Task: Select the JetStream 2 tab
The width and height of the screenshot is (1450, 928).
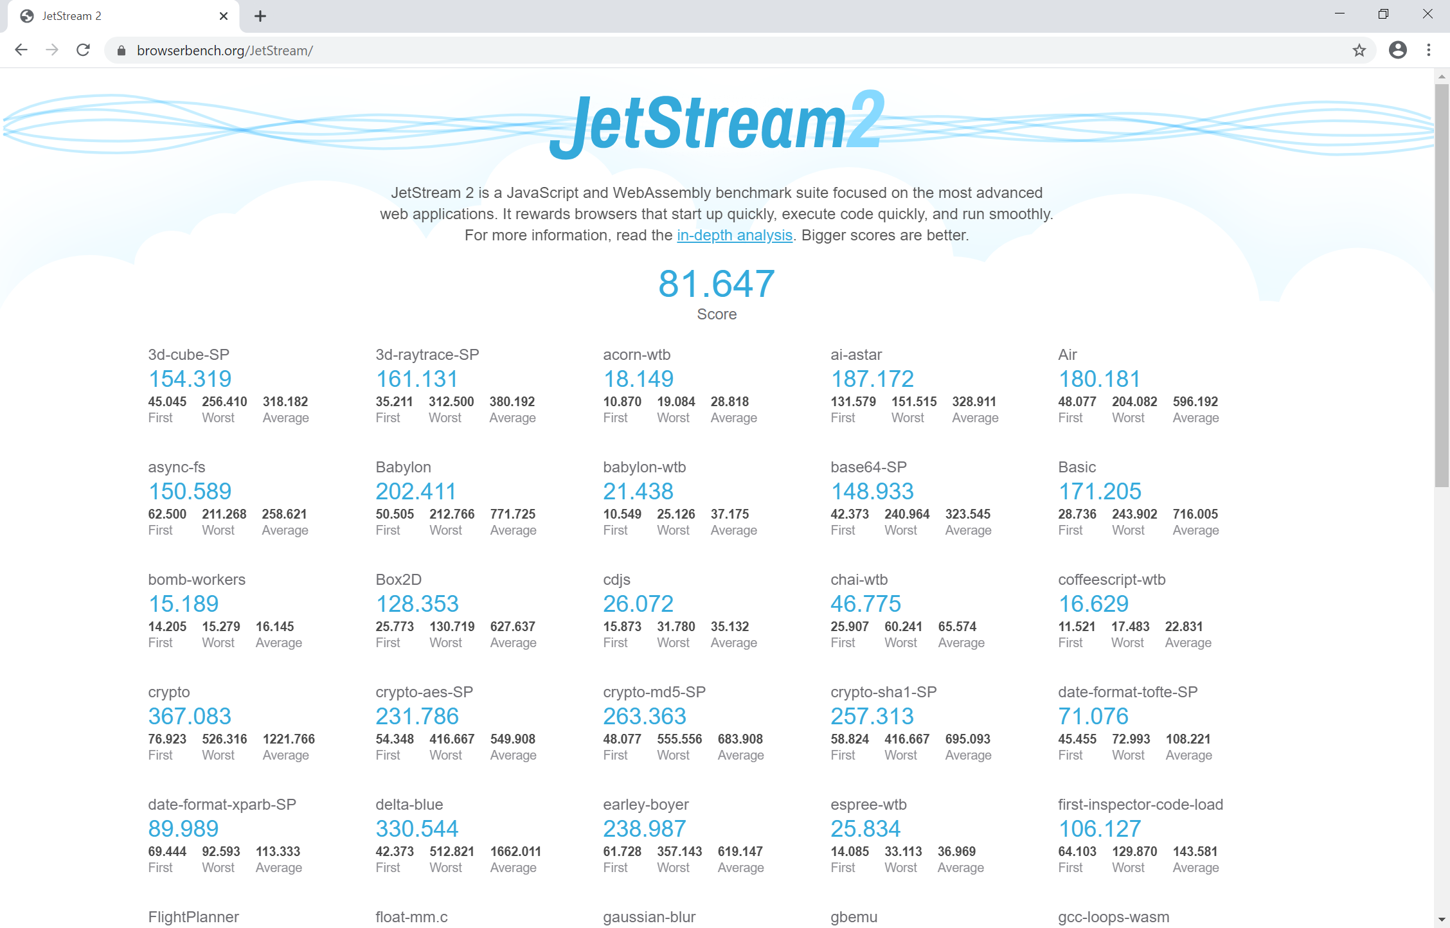Action: [x=122, y=16]
